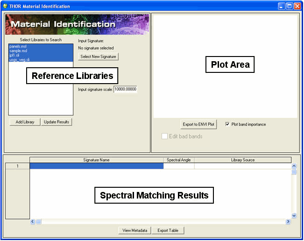Click the horizontal scrollbar thumb in results table
This screenshot has height=241, width=304.
point(38,221)
